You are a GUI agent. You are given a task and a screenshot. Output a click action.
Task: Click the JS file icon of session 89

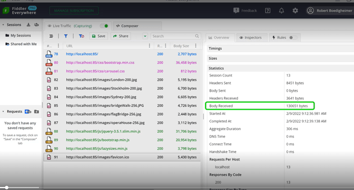point(49,140)
